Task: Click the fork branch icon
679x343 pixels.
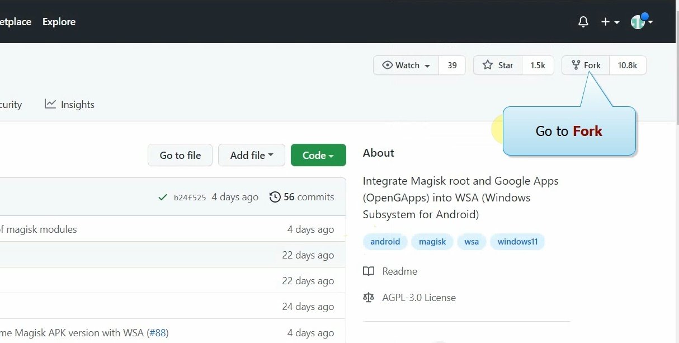Action: (576, 65)
